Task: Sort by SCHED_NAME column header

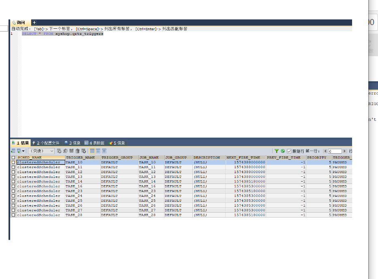Action: (x=41, y=158)
